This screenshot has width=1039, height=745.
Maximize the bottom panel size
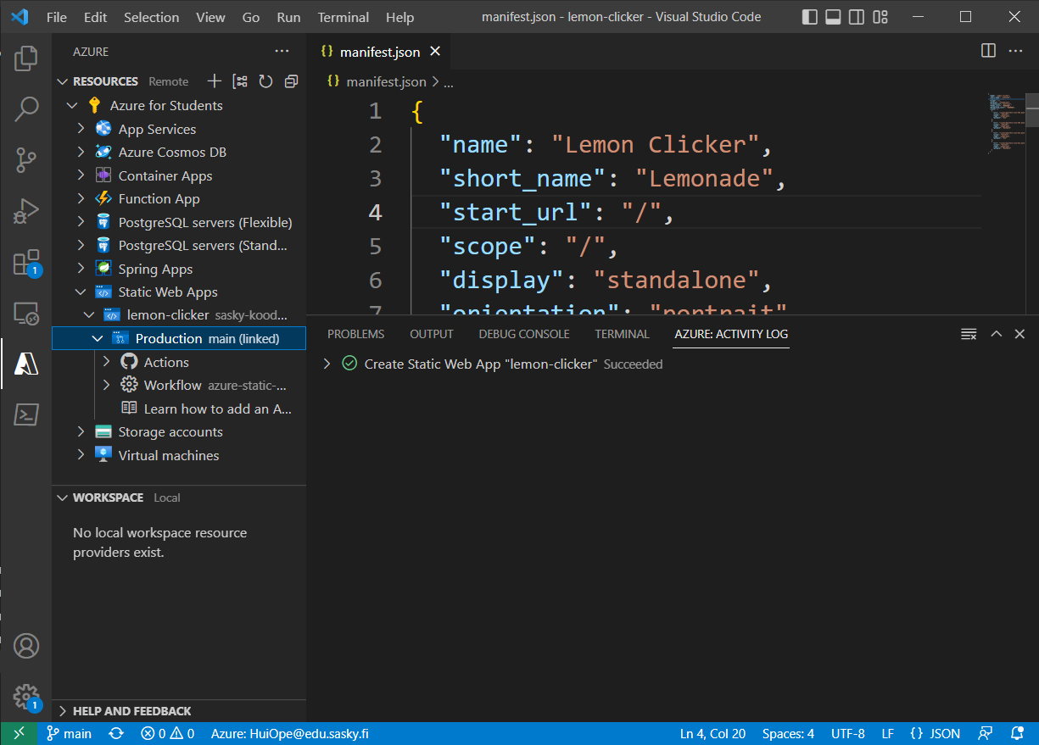[997, 334]
